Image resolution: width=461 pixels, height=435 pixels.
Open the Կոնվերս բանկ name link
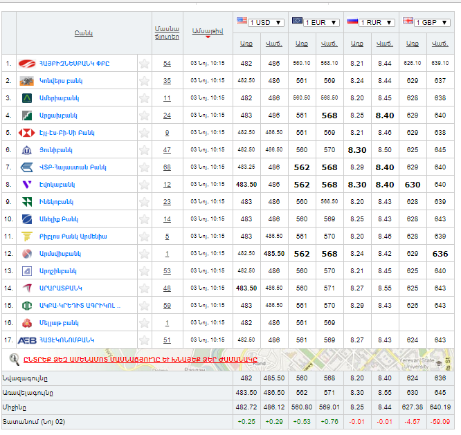[x=61, y=81]
